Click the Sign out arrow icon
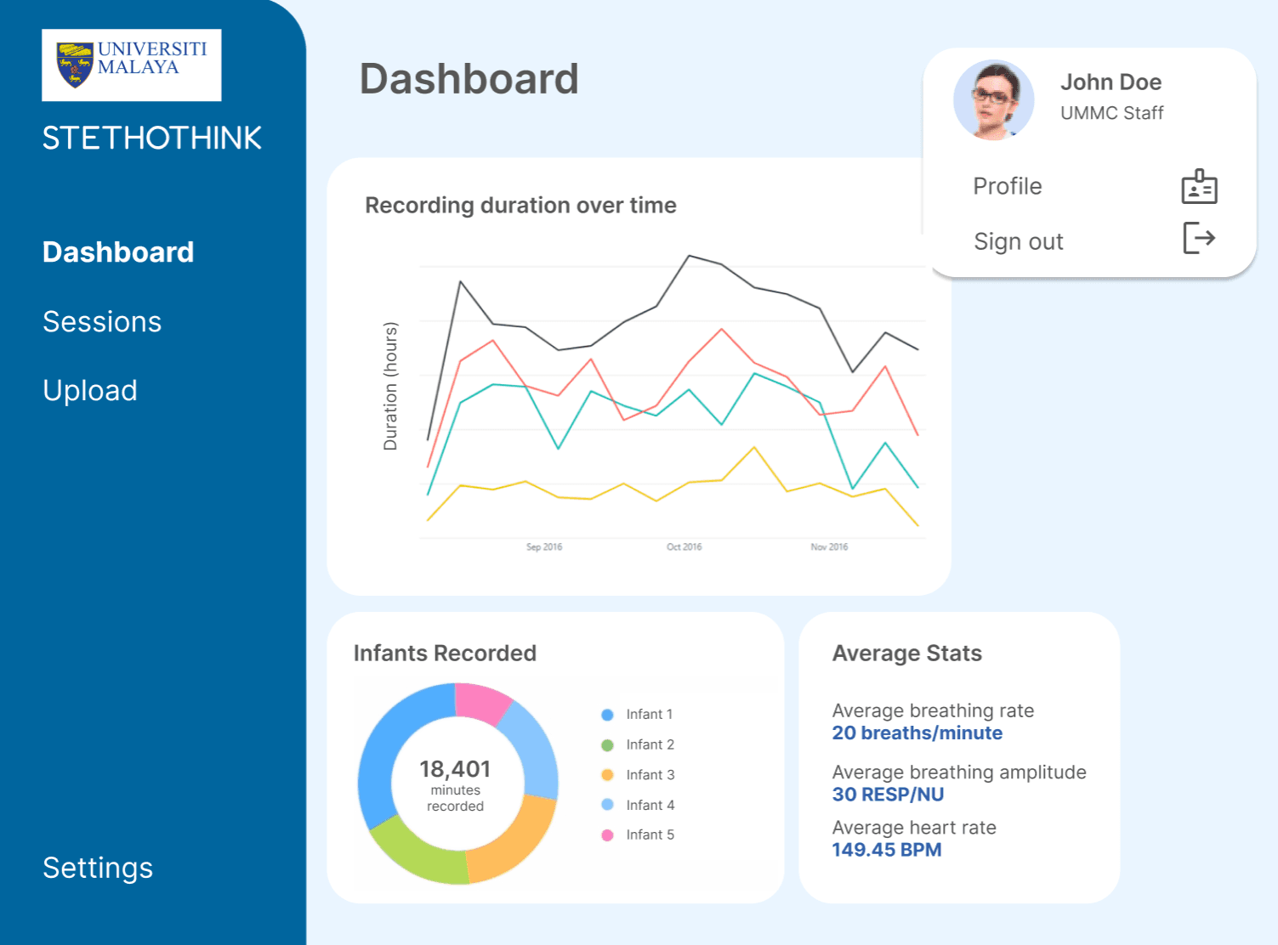This screenshot has width=1278, height=945. point(1199,238)
